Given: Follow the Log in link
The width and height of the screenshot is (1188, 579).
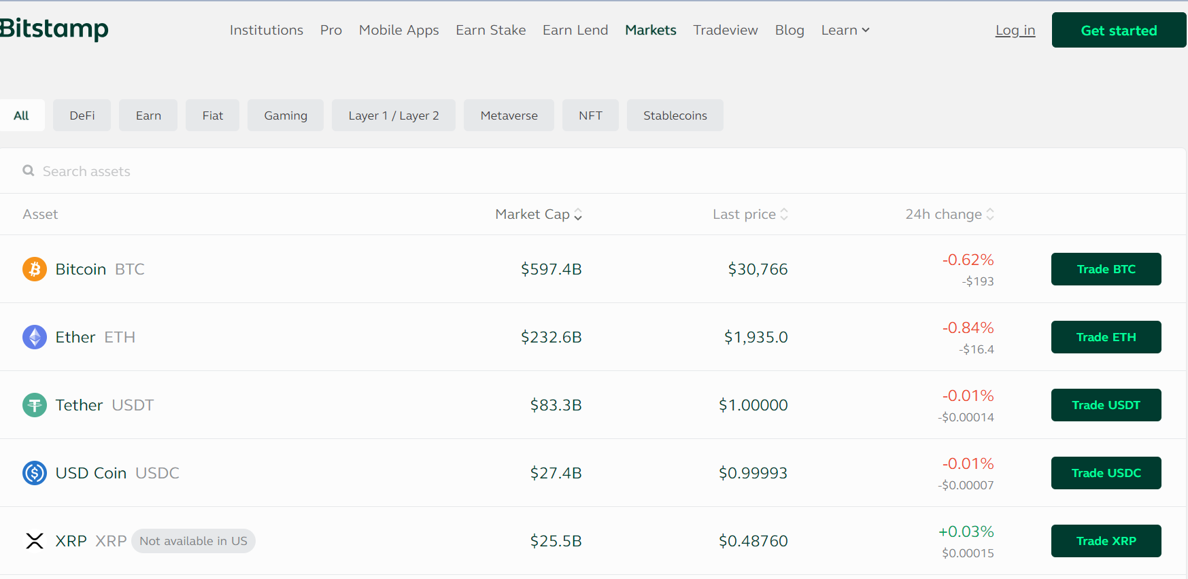Looking at the screenshot, I should (1015, 30).
